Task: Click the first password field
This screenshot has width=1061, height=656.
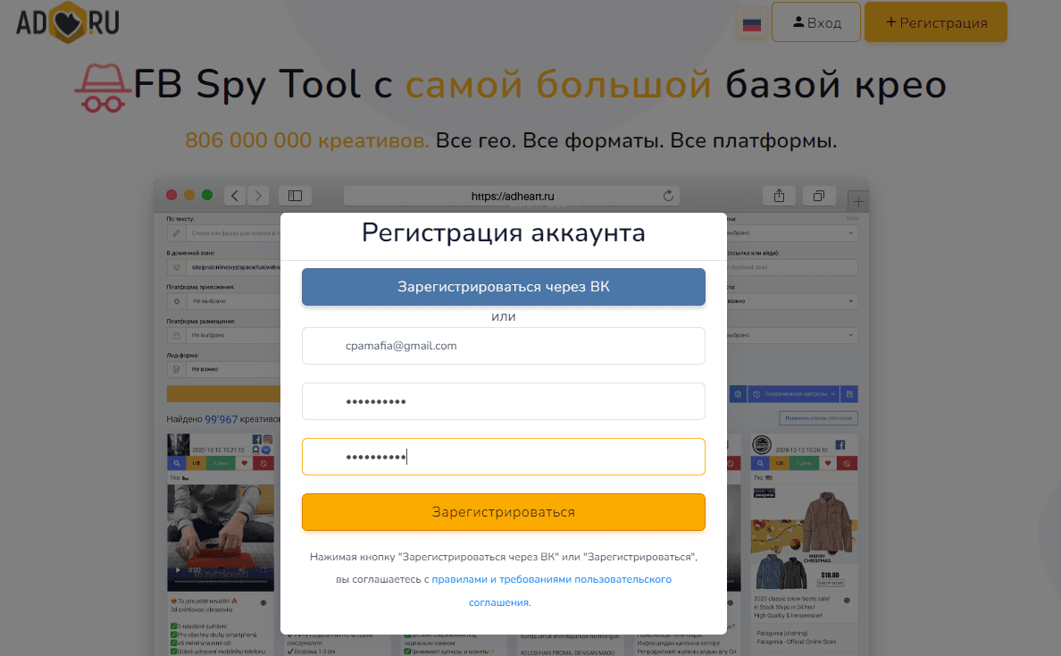Action: point(504,401)
